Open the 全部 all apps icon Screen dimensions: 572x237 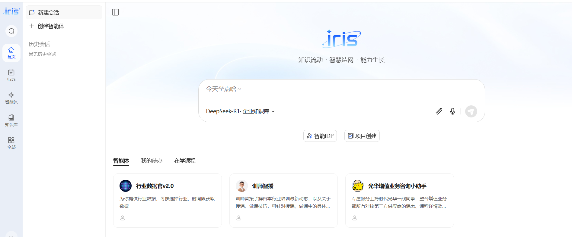[11, 143]
